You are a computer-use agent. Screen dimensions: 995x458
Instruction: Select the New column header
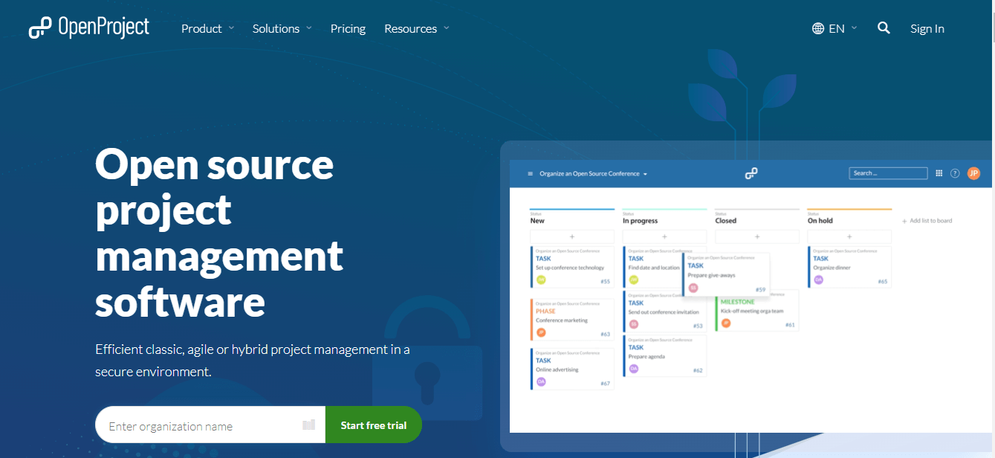[x=537, y=221]
